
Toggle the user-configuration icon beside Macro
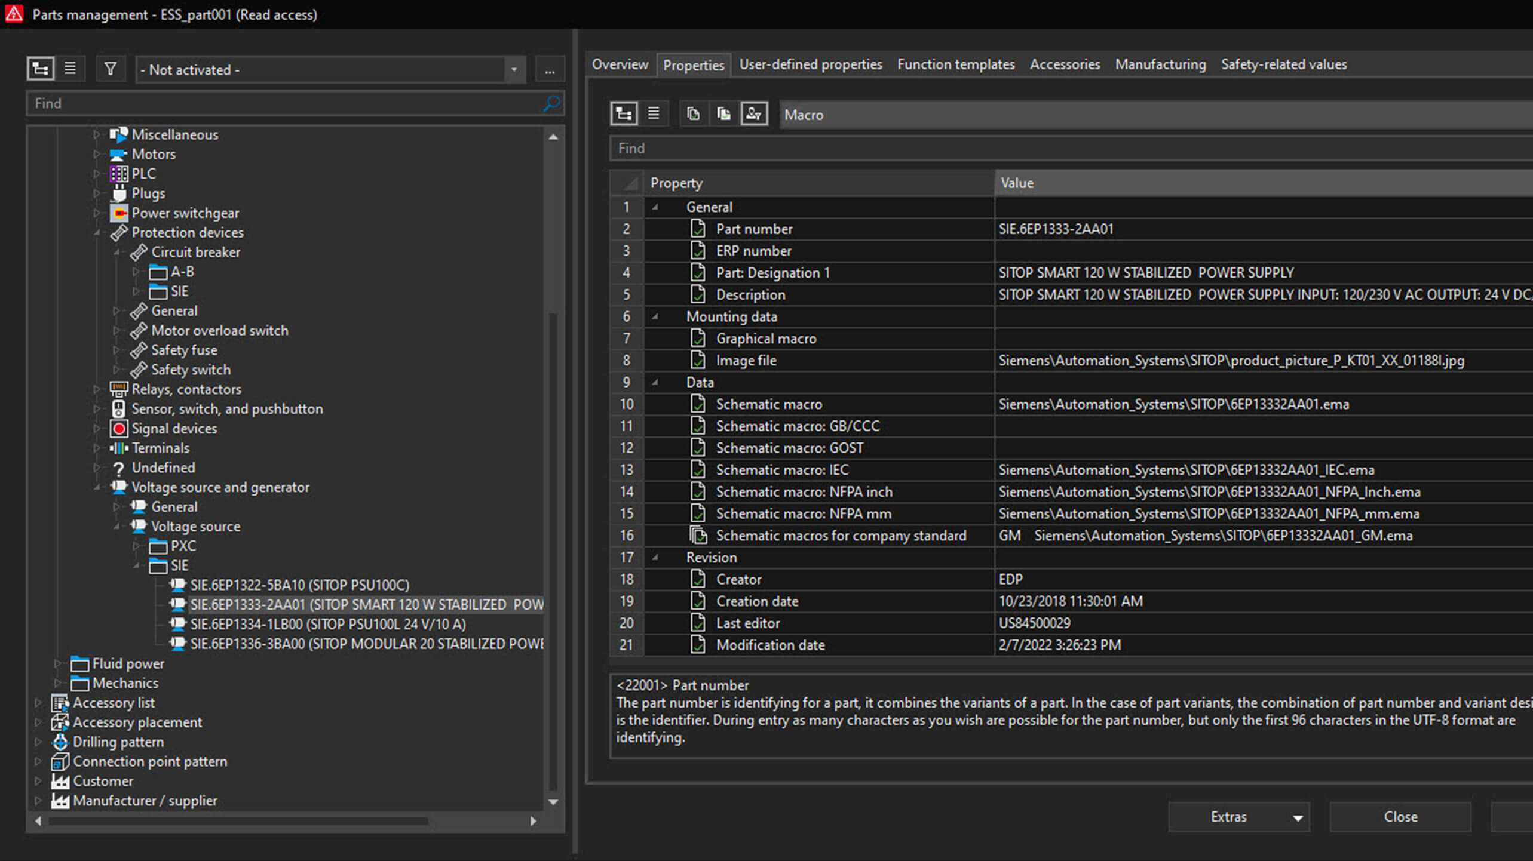pos(754,114)
